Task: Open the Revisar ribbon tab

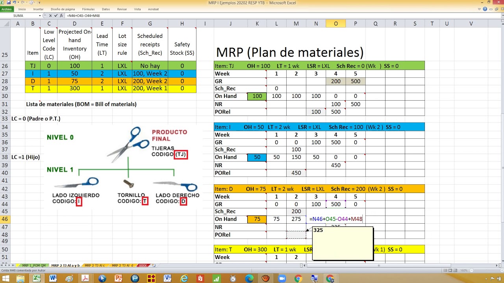Action: 122,9
